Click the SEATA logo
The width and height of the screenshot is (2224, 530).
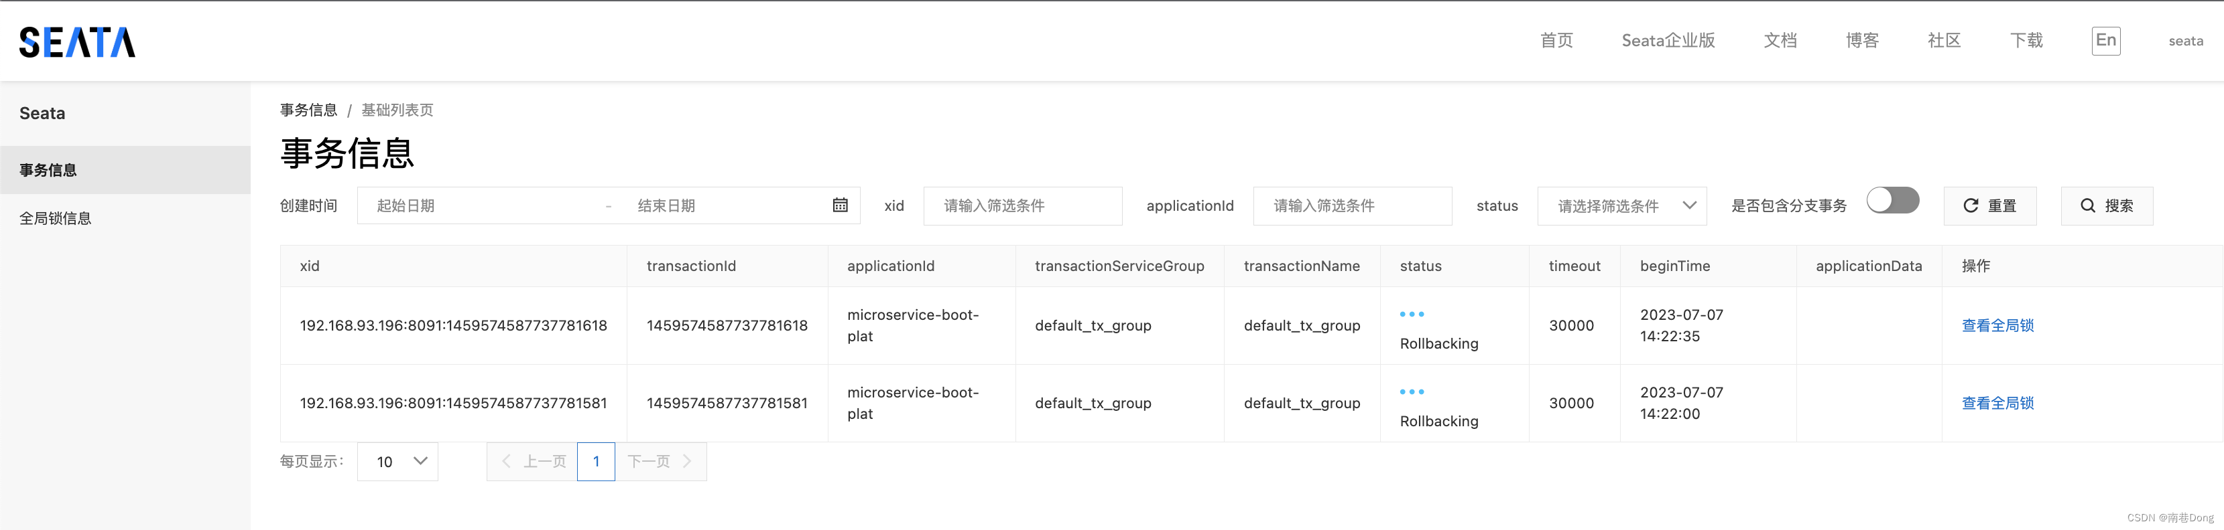[77, 41]
